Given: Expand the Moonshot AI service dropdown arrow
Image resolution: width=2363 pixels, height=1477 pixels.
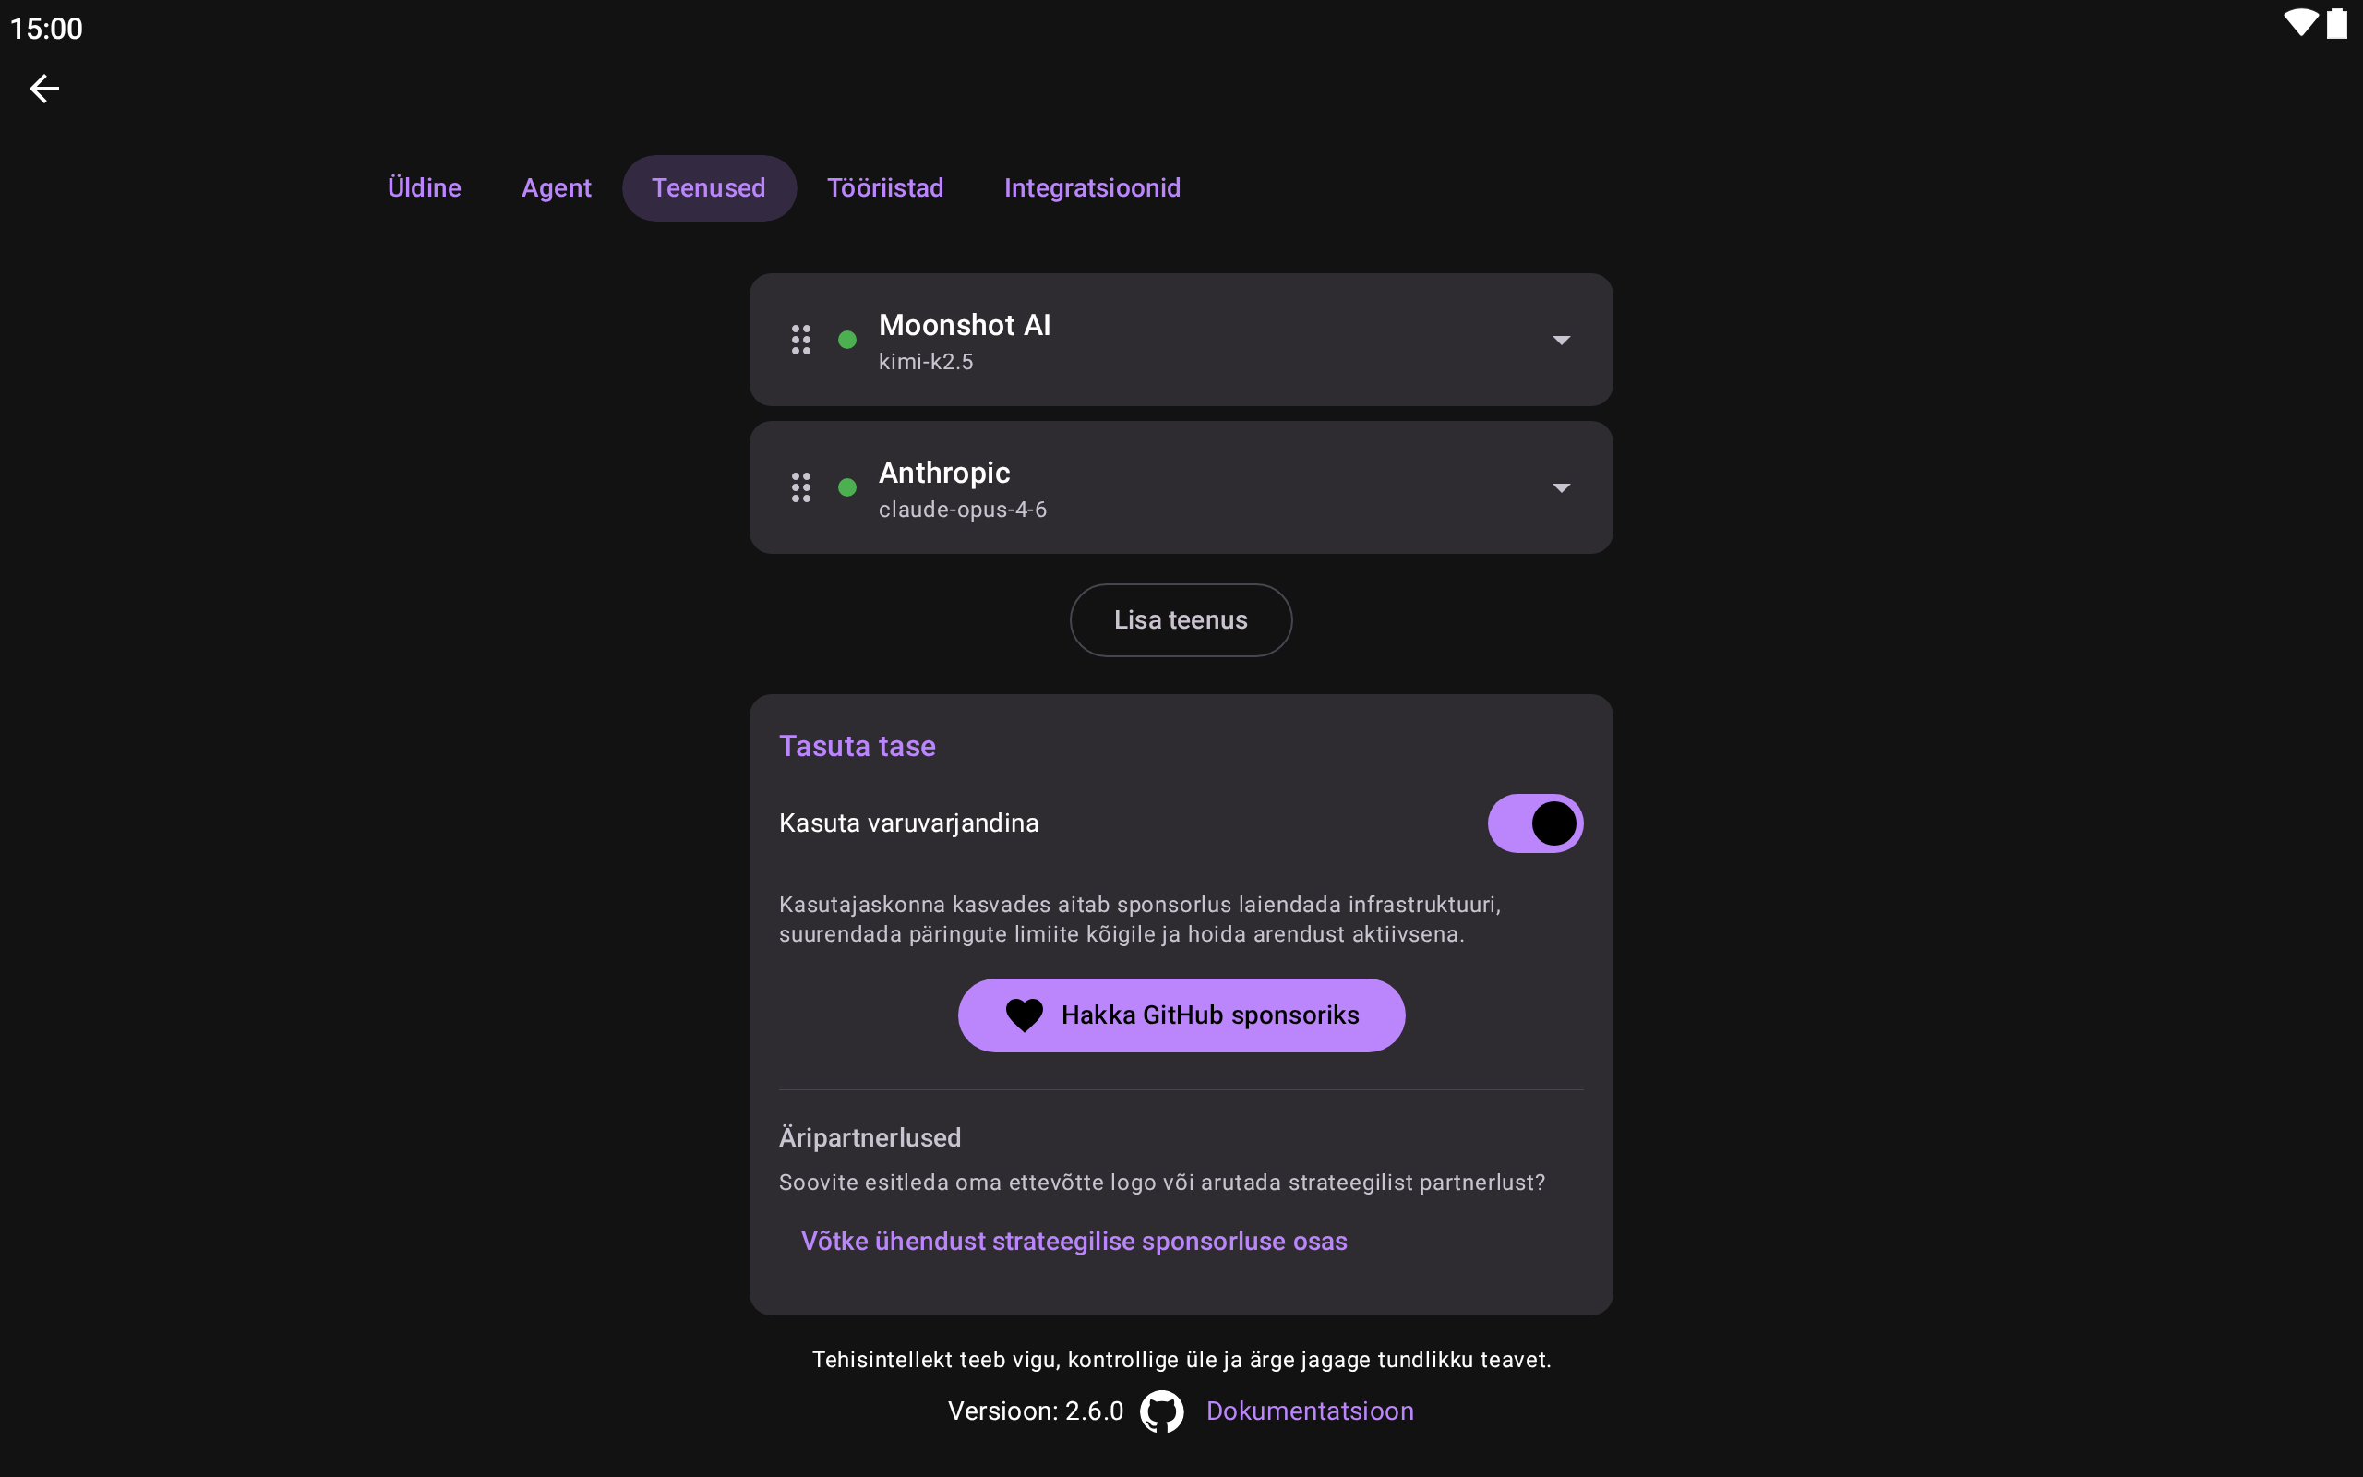Looking at the screenshot, I should pos(1562,340).
